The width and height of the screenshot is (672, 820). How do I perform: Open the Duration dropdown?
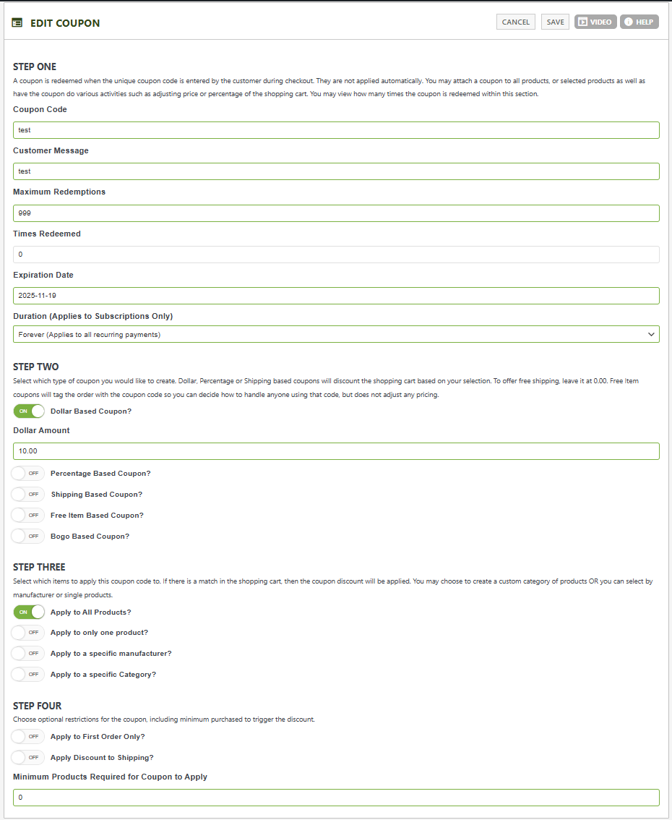click(336, 334)
